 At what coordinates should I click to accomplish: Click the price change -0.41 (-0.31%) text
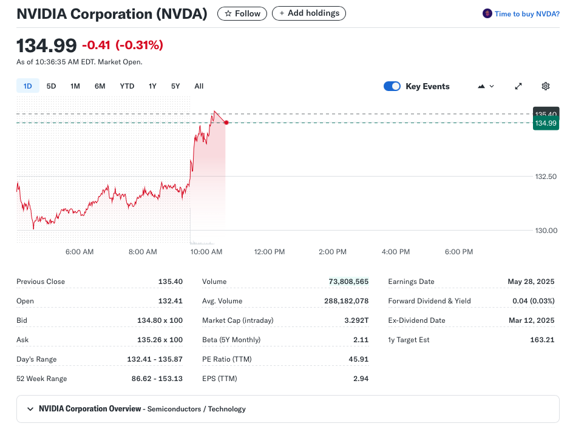tap(123, 45)
